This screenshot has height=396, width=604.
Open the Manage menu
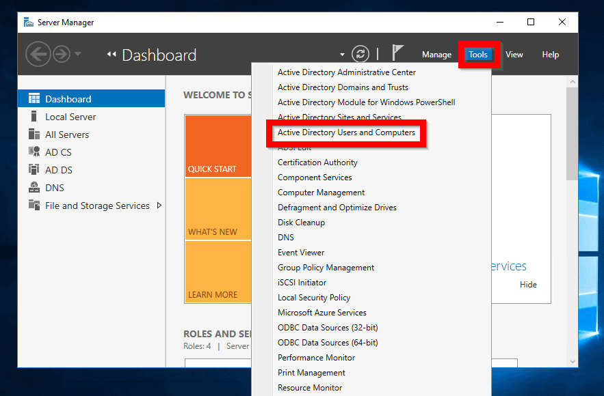pos(436,55)
